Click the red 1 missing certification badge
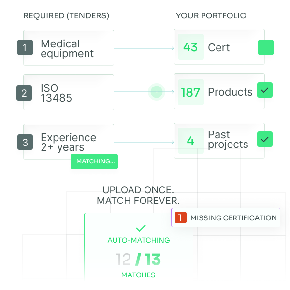 [x=180, y=218]
